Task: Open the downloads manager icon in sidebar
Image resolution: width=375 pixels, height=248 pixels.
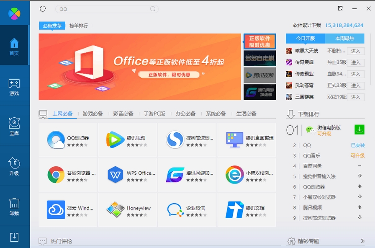Action: tap(14, 237)
